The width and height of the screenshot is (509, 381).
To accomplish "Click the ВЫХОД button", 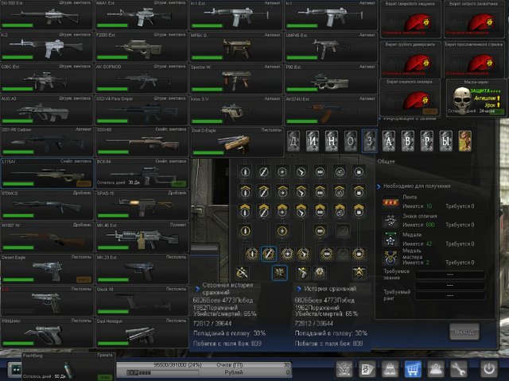I will [464, 332].
